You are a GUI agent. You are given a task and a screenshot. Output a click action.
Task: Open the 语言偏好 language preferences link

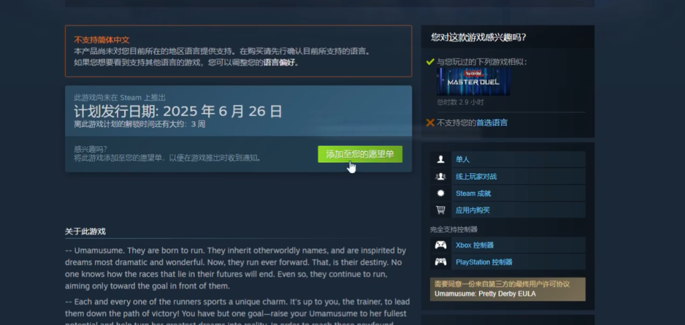[279, 62]
